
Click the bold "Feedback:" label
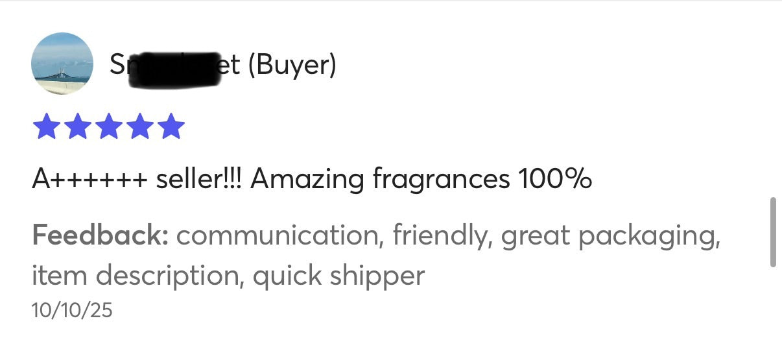[x=101, y=235]
